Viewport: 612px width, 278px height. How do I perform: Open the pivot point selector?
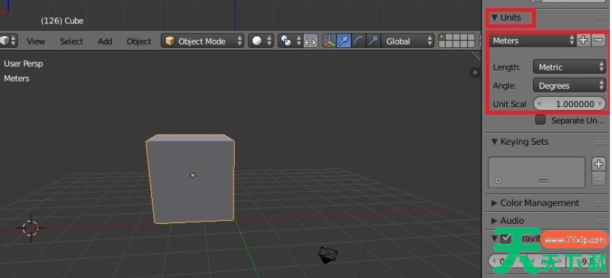pos(290,41)
